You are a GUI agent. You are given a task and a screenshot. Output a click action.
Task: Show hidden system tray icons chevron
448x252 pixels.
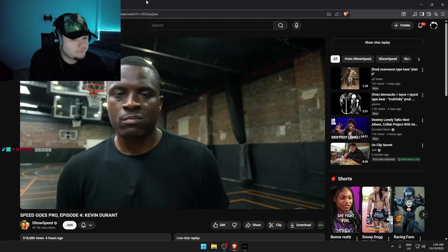point(392,246)
